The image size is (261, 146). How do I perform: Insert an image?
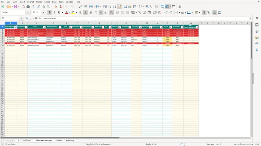[125, 7]
